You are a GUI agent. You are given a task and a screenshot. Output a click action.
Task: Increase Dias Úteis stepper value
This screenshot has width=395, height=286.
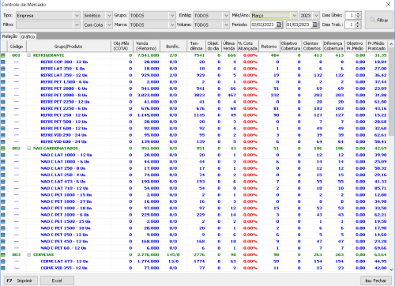tap(358, 13)
